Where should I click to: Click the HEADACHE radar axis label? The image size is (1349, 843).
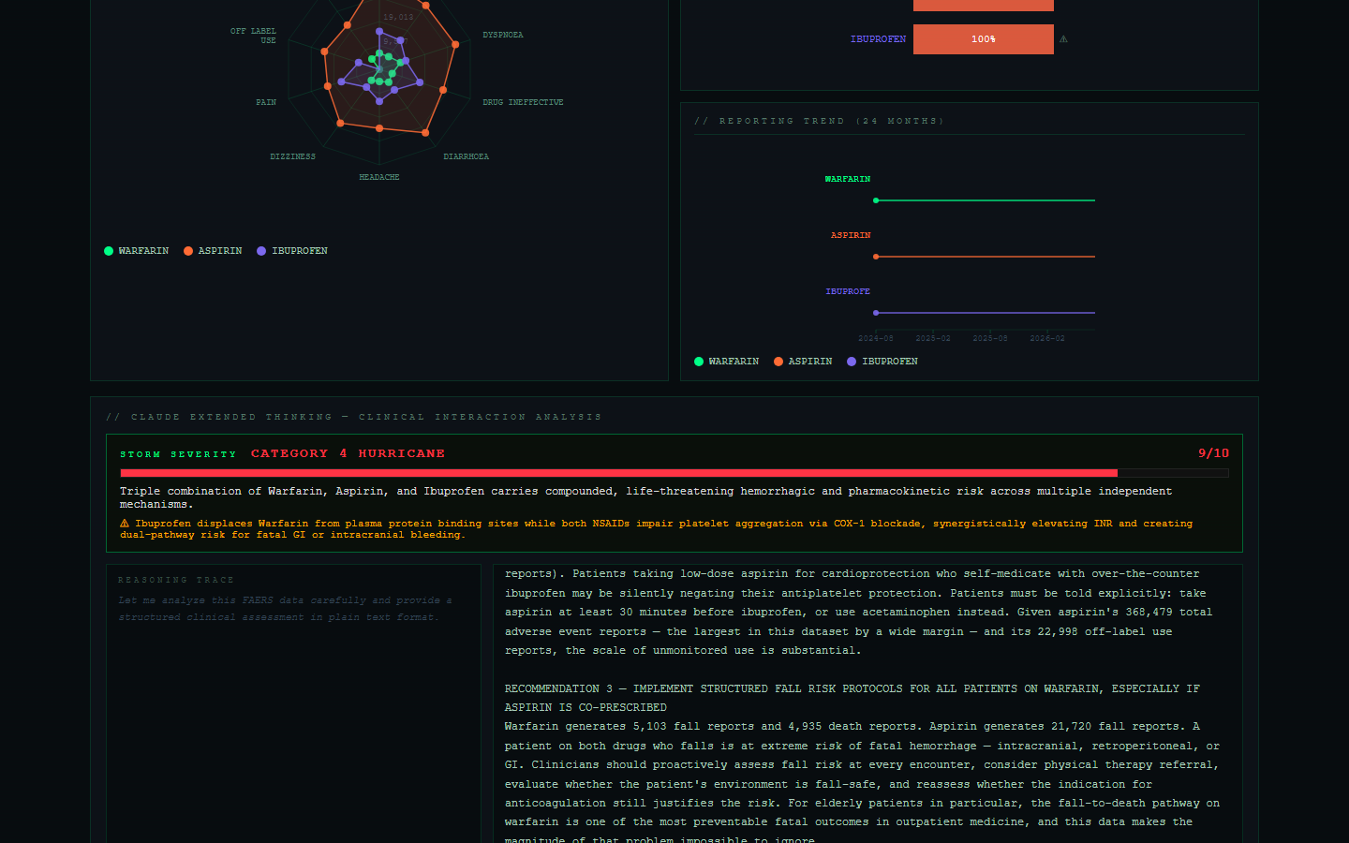pos(379,177)
